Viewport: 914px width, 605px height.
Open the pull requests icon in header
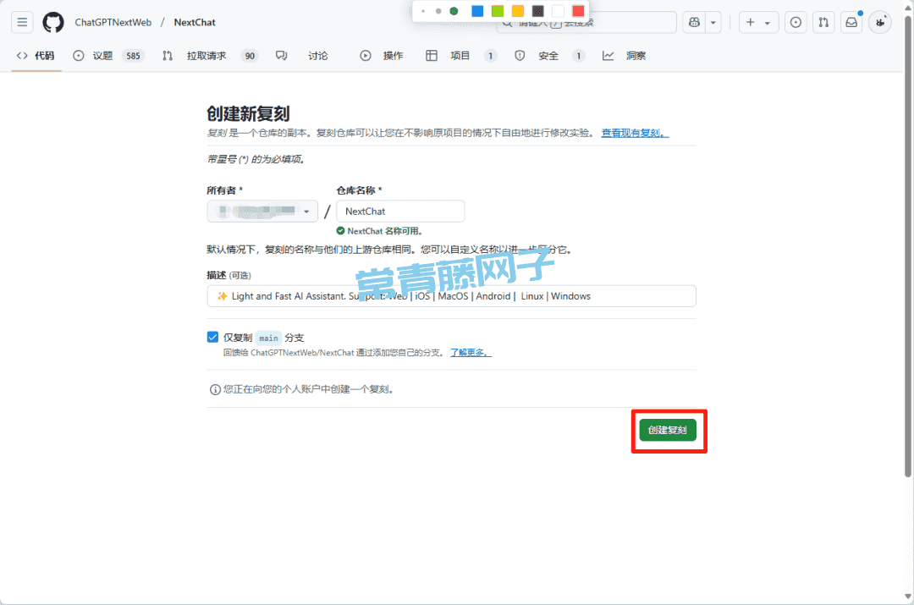pyautogui.click(x=823, y=22)
